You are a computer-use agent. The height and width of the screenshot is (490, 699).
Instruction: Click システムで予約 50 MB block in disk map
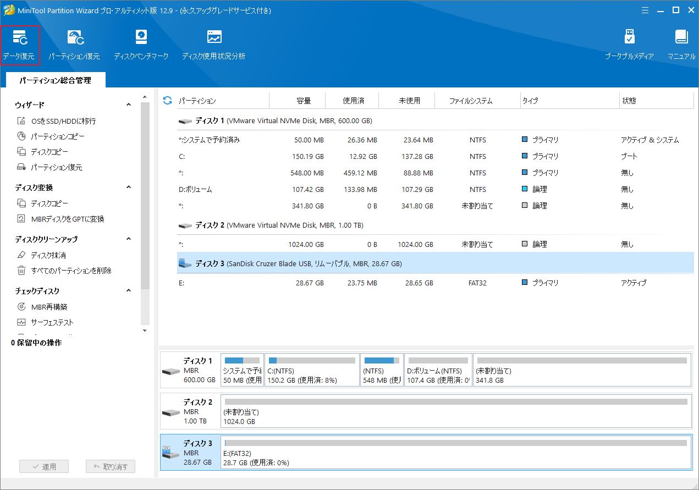tap(242, 370)
